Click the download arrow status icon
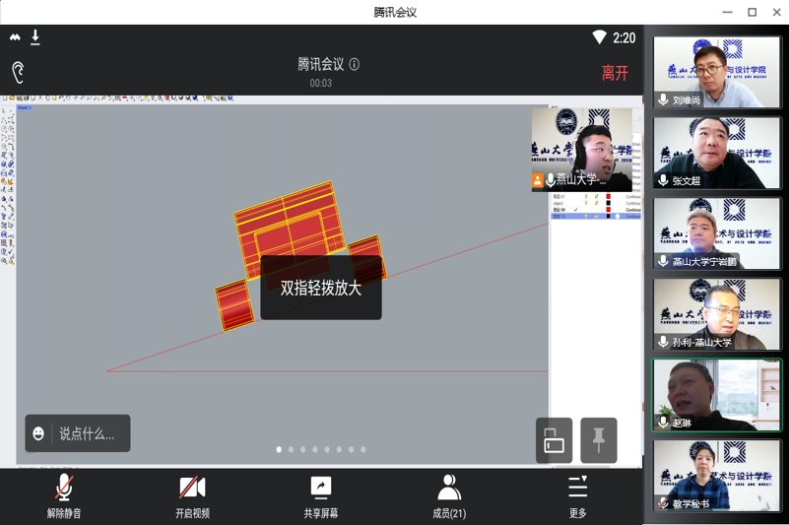 pyautogui.click(x=35, y=37)
